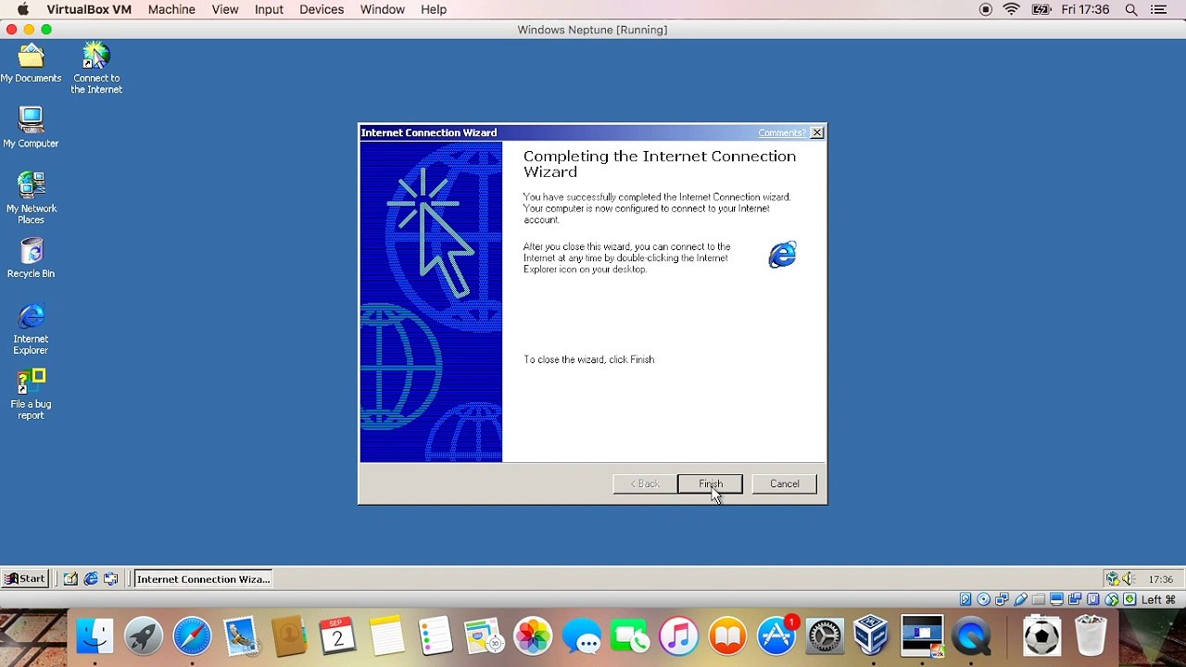
Task: Click Show Desktop in Quick Launch
Action: [70, 579]
